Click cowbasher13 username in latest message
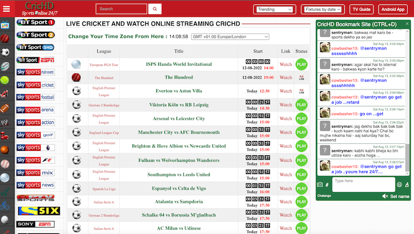414x234 pixels. (x=345, y=166)
